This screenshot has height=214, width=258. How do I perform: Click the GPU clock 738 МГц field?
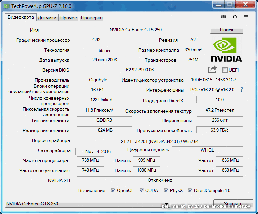tap(90, 160)
